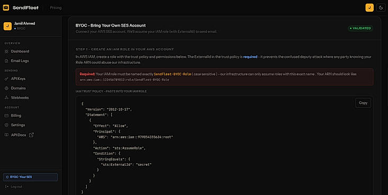Viewport: 388px width, 195px height.
Task: Click the API Docs book icon
Action: 6,135
